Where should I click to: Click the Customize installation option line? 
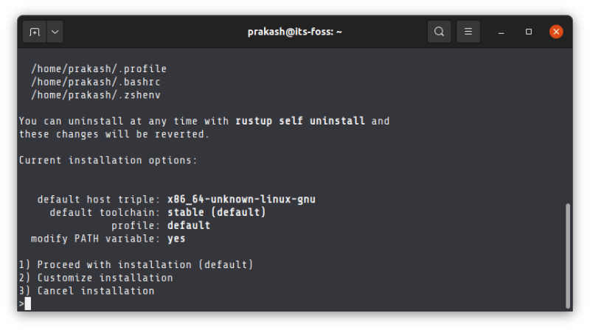[x=96, y=278]
